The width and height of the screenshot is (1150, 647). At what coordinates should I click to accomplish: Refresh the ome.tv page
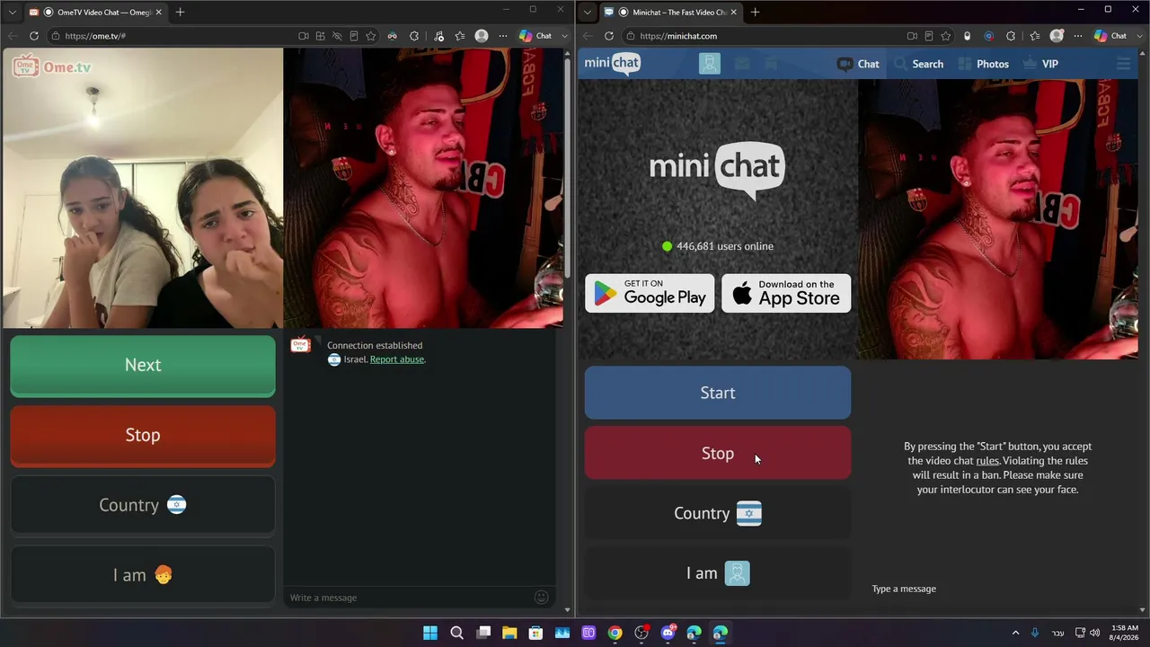tap(34, 36)
